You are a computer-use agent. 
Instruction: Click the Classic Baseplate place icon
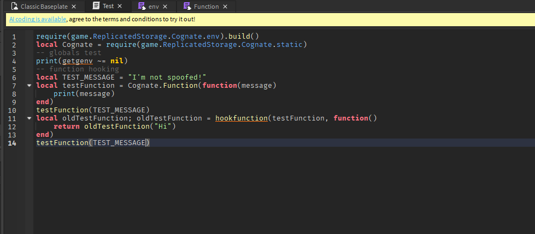(x=14, y=7)
